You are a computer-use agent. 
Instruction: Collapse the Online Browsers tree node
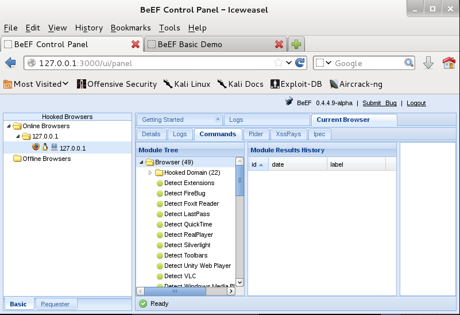click(x=9, y=126)
